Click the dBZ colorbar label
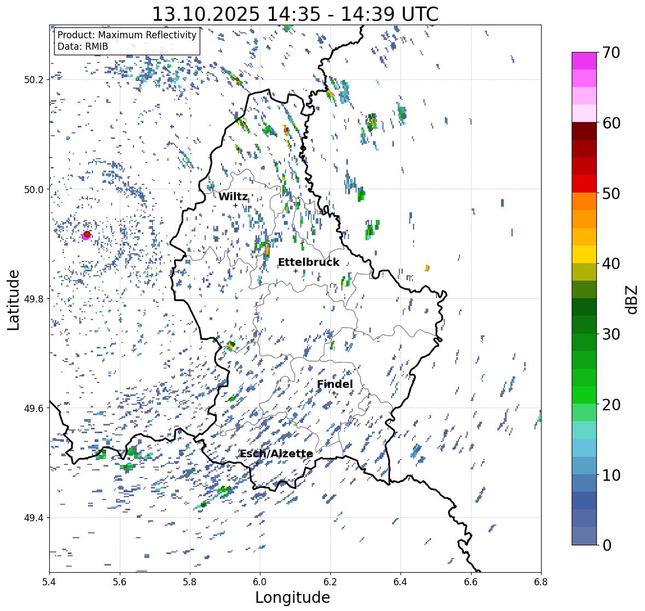 click(x=632, y=300)
